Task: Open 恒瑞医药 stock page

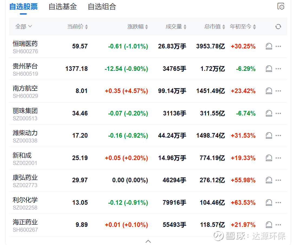Action: [x=25, y=44]
